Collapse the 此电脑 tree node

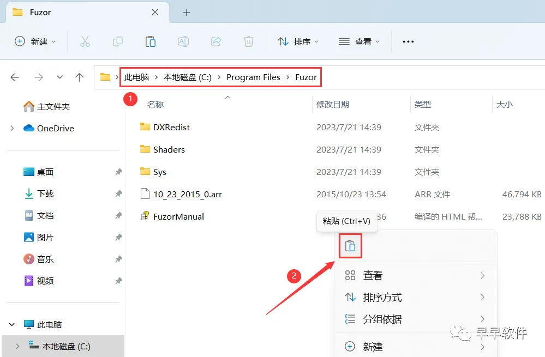click(12, 324)
